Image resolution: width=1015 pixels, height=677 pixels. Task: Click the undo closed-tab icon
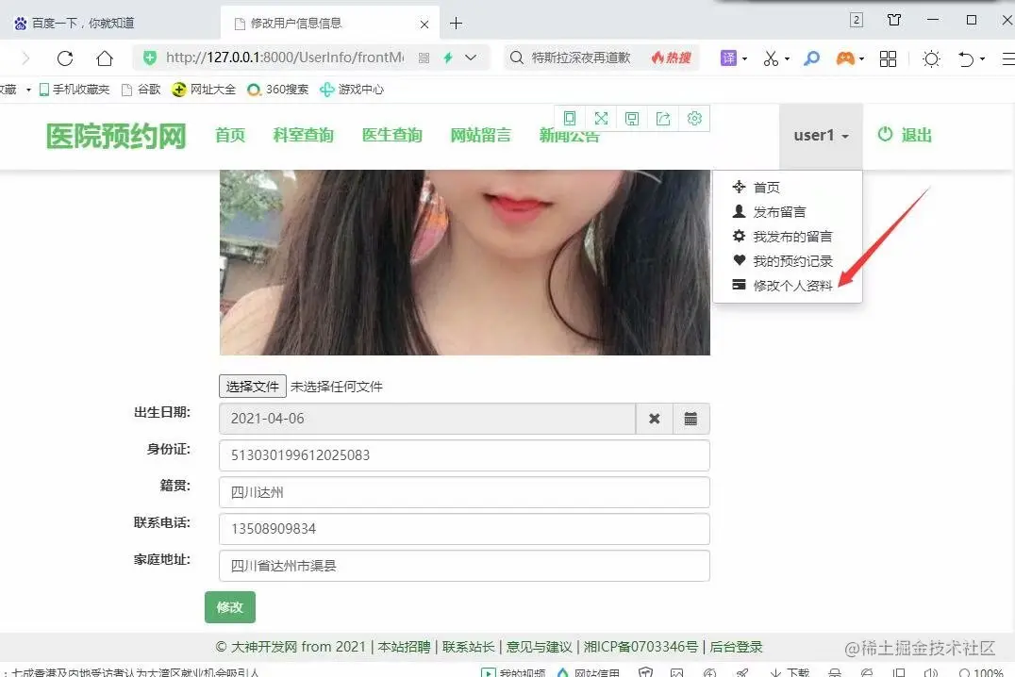point(966,58)
